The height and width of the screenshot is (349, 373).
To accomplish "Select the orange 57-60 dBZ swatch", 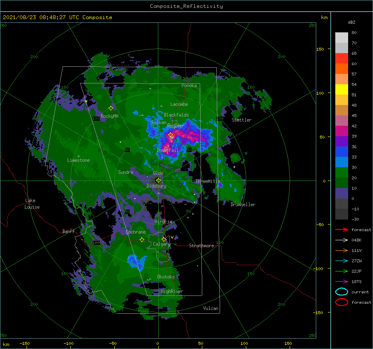I will click(x=342, y=68).
